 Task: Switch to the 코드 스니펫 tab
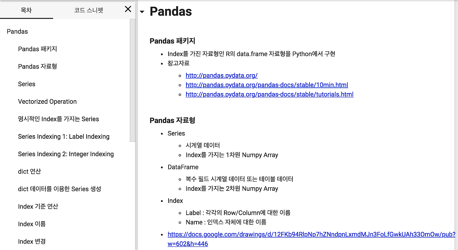click(x=88, y=10)
